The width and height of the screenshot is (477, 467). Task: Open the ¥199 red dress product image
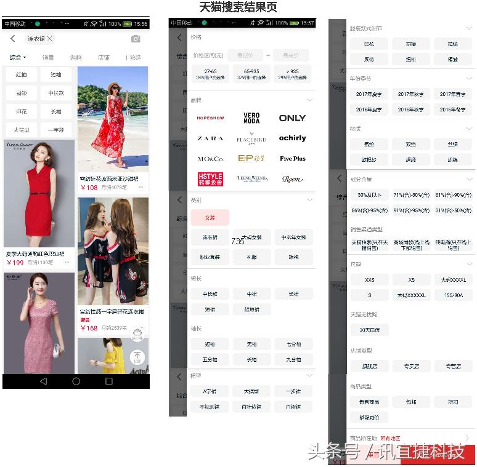click(39, 193)
